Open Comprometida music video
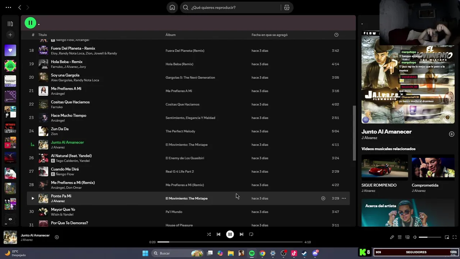 (433, 168)
